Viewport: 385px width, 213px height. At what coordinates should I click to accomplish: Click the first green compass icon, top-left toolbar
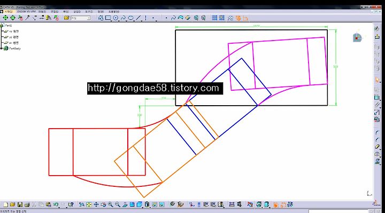[5, 18]
